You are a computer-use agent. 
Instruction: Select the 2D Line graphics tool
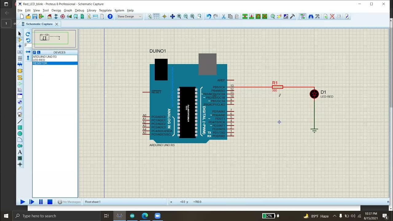click(x=20, y=122)
